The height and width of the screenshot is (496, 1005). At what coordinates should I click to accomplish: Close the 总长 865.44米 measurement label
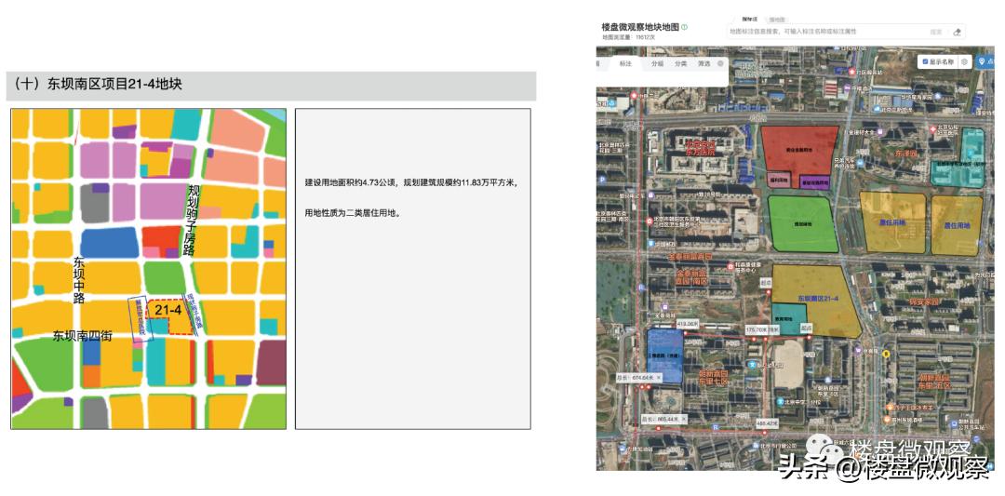[x=683, y=419]
